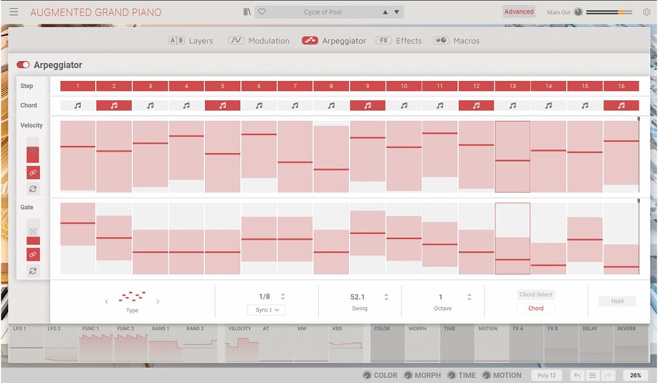Select the VELOCITY modulation slot
The image size is (658, 383).
[x=242, y=343]
